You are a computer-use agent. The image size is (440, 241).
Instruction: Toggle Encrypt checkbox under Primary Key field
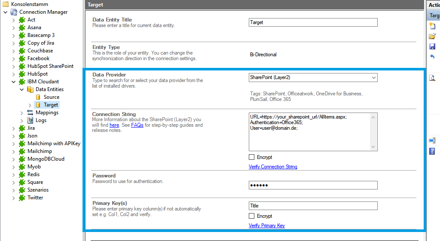(252, 216)
